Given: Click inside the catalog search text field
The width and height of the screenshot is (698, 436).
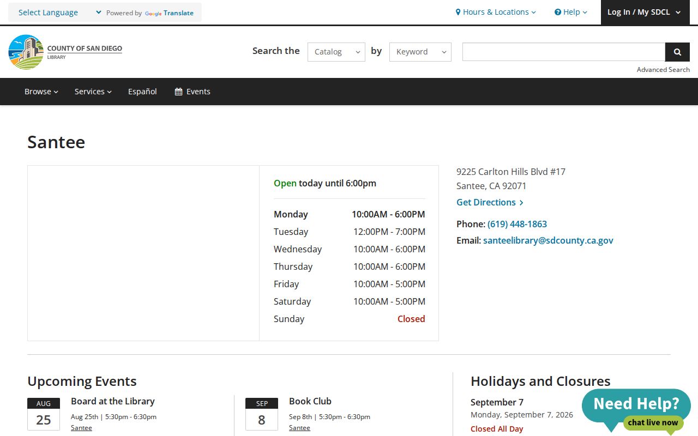Looking at the screenshot, I should (x=564, y=52).
